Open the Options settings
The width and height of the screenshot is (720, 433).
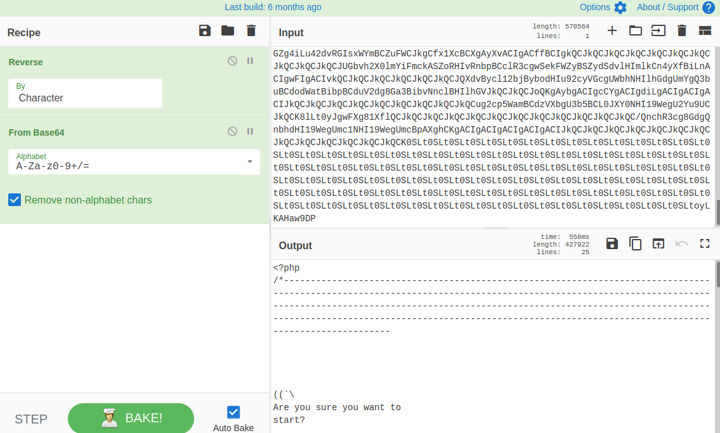[x=603, y=8]
